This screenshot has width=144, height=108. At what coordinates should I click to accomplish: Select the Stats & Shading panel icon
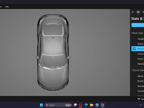coord(138,12)
